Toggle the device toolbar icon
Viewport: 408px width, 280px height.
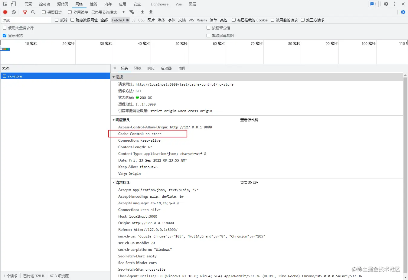[13, 4]
